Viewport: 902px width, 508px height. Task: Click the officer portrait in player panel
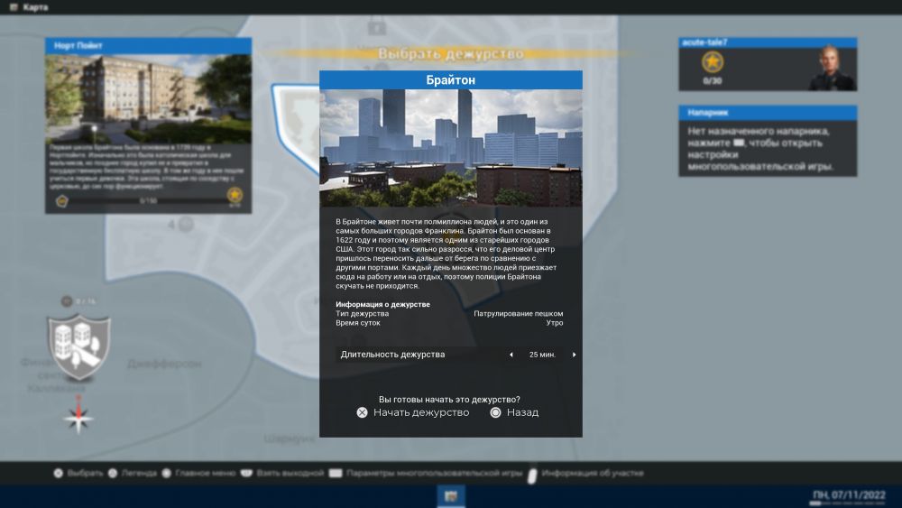[x=831, y=68]
